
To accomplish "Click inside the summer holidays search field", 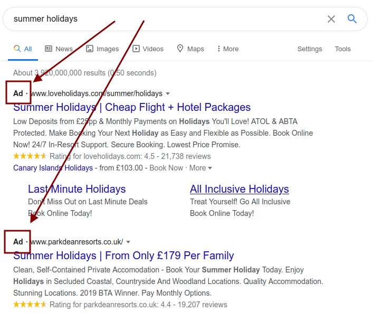I will (167, 19).
